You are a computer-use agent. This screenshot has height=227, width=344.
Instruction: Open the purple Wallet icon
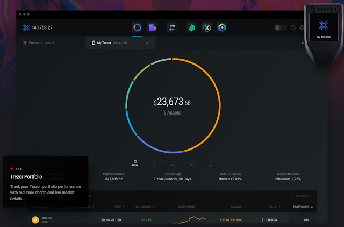coord(153,27)
